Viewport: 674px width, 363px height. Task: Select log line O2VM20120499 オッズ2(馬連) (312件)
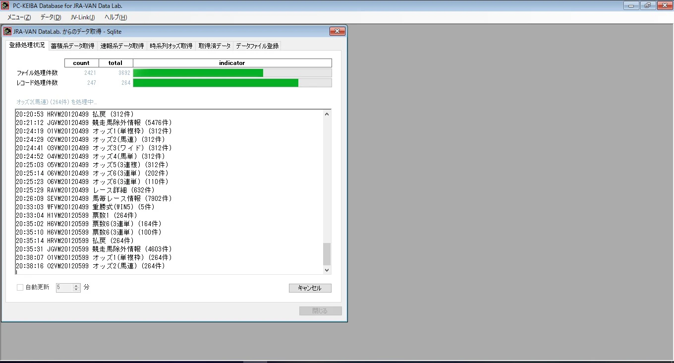point(91,139)
